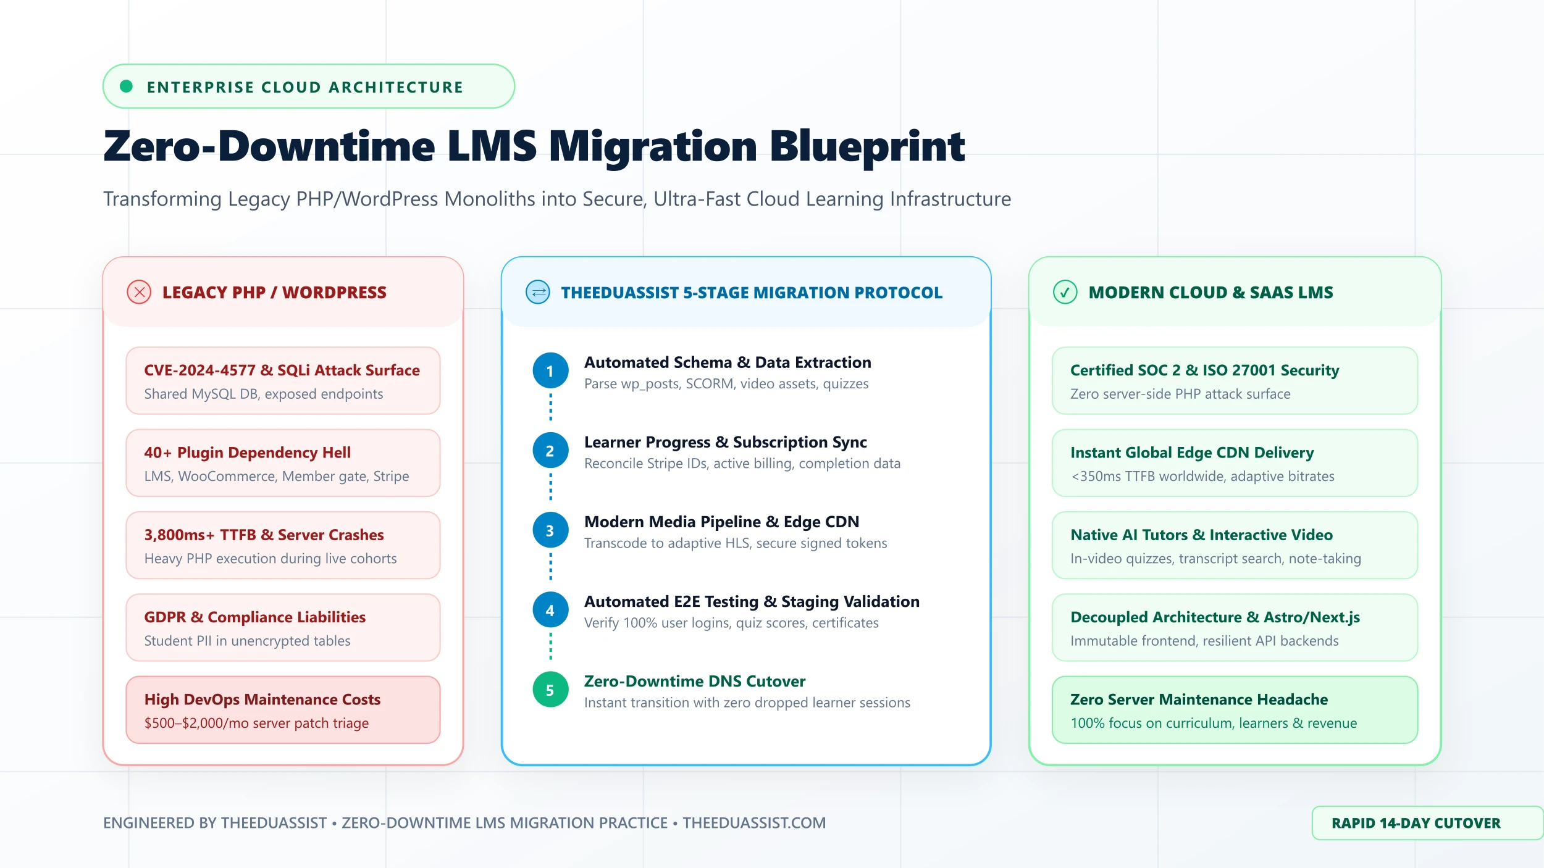
Task: Click the green 'Zero-Downtime DNS Cutover' title
Action: [x=695, y=681]
